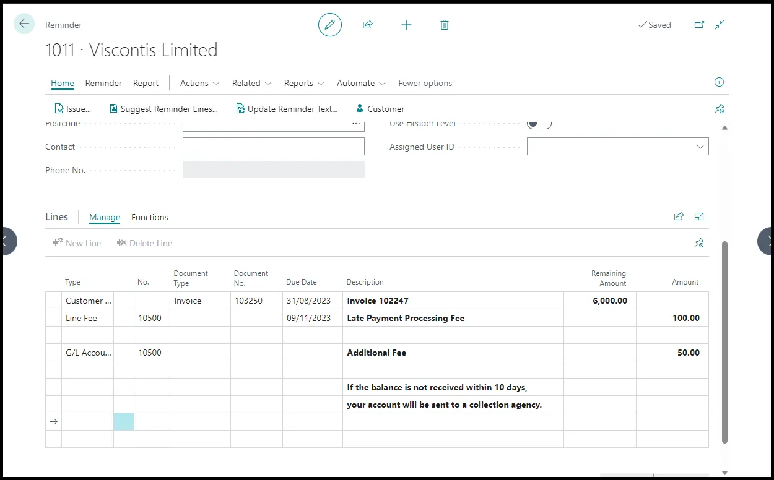Click scroll down arrow of page

[724, 473]
